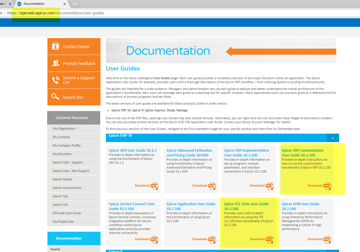
Task: Click Download text for ERP Implementation User Guide
Action: point(257,185)
